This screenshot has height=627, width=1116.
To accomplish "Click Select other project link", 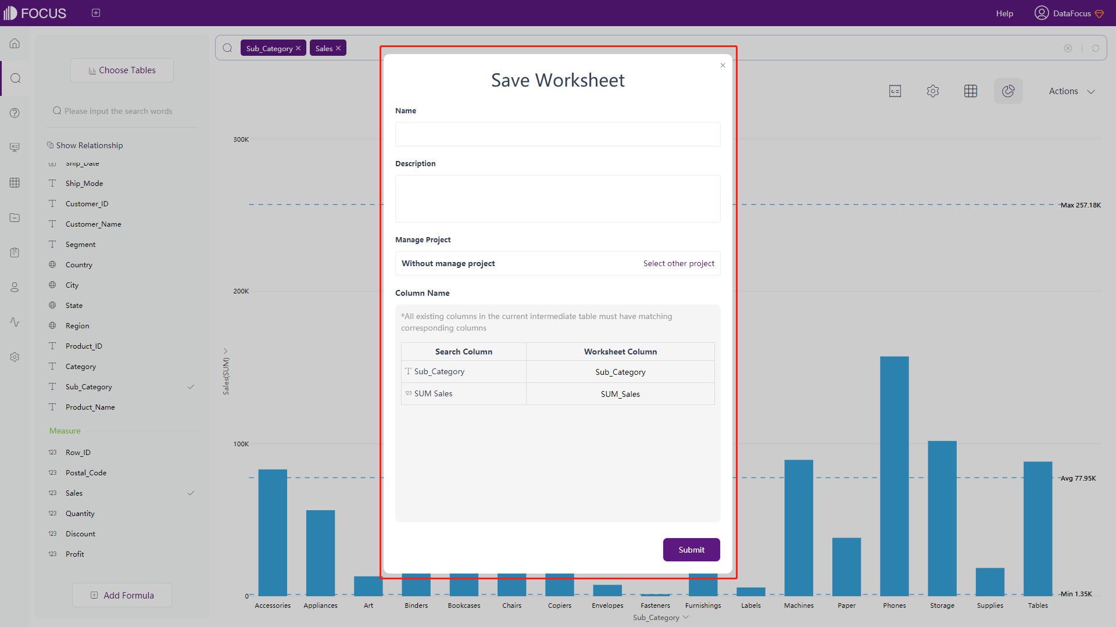I will tap(679, 263).
